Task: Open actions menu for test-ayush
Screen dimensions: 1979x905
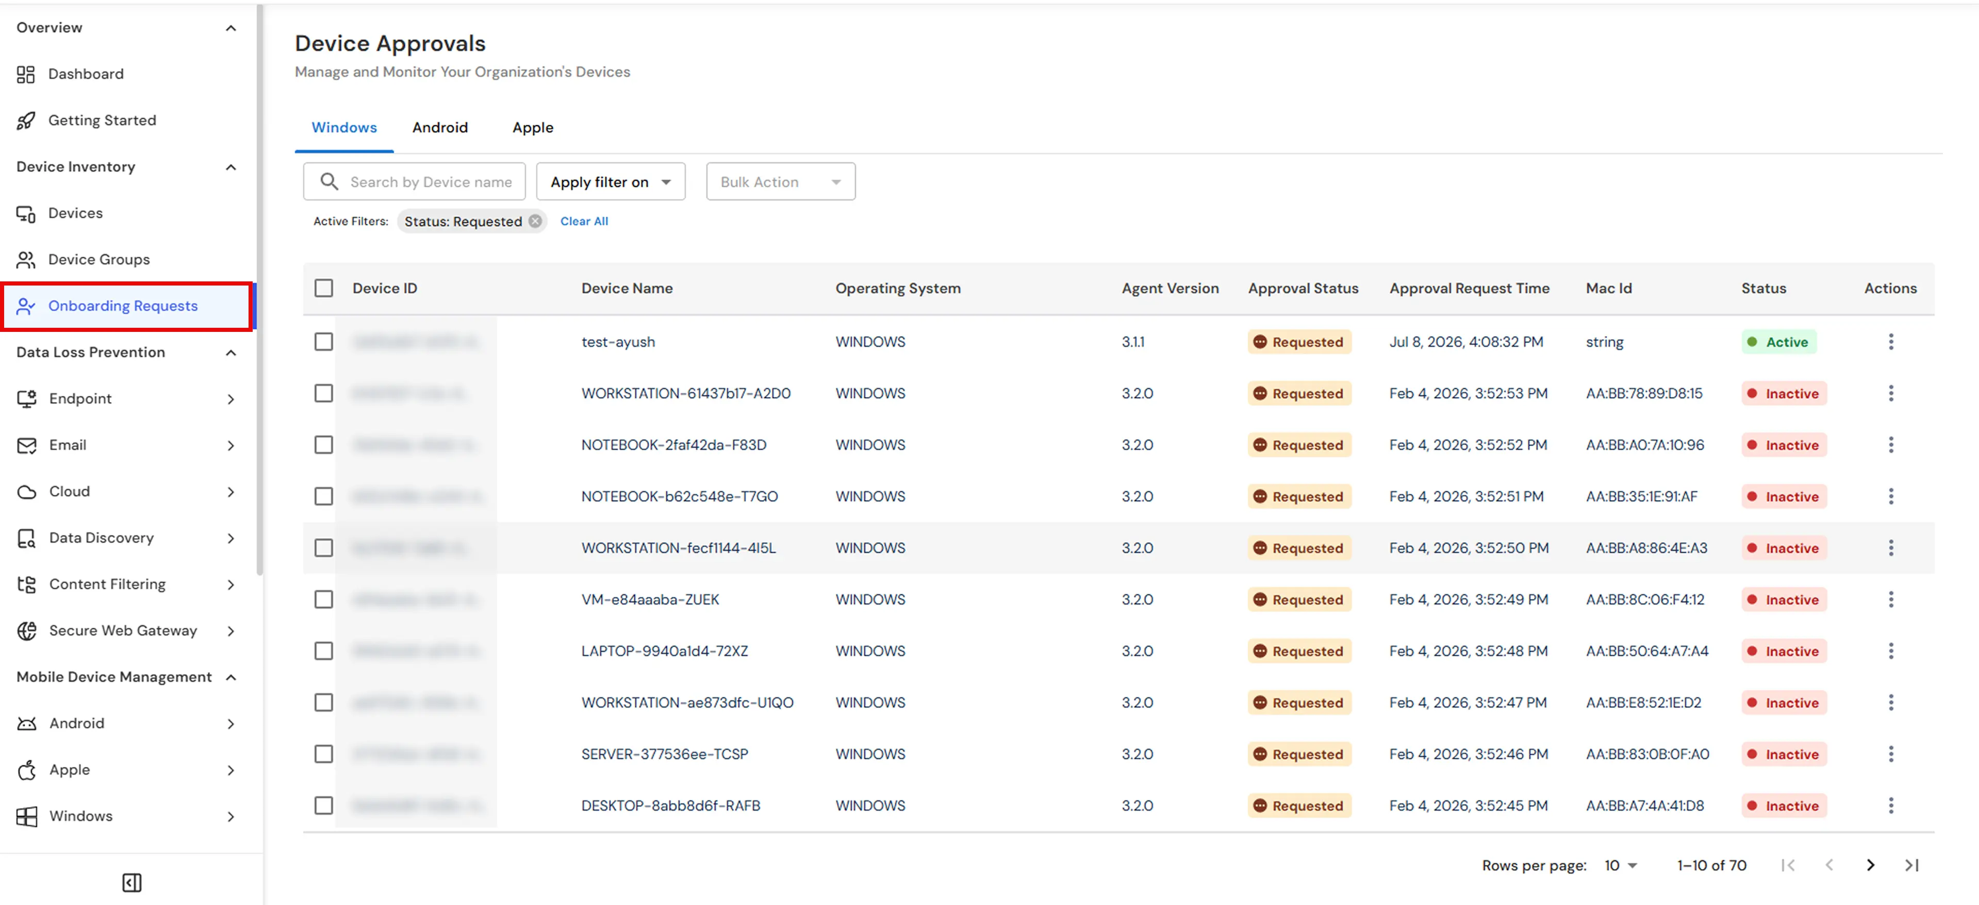Action: coord(1891,342)
